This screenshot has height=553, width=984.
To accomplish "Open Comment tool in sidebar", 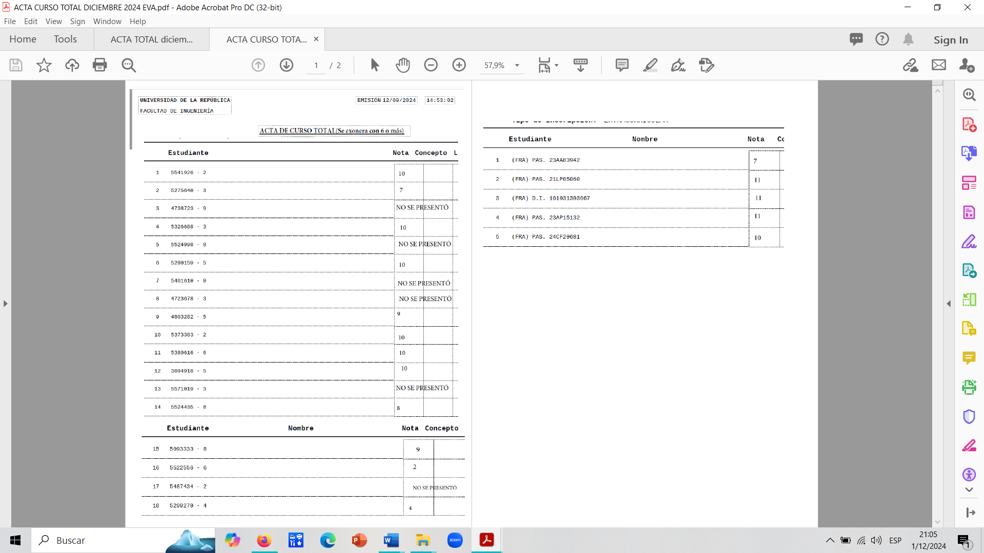I will pyautogui.click(x=969, y=358).
